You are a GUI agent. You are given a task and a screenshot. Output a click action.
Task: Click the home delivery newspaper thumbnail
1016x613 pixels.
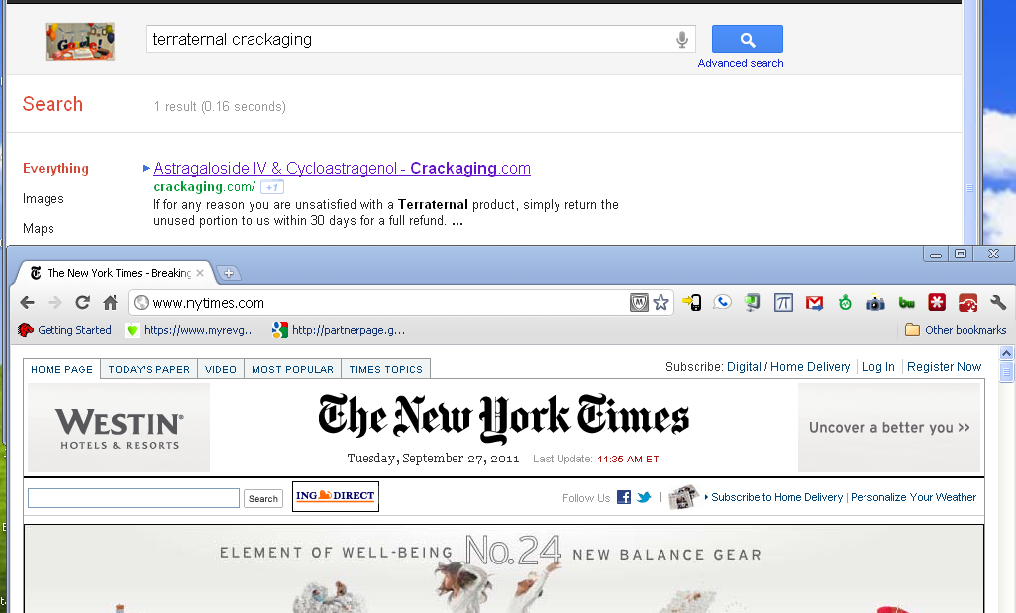[683, 497]
